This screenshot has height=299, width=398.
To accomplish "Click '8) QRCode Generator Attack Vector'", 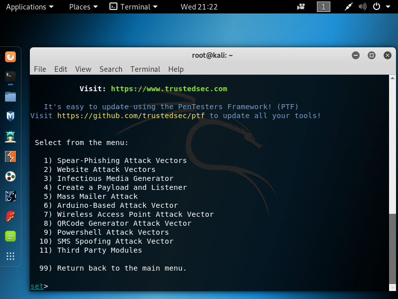I will click(x=117, y=223).
